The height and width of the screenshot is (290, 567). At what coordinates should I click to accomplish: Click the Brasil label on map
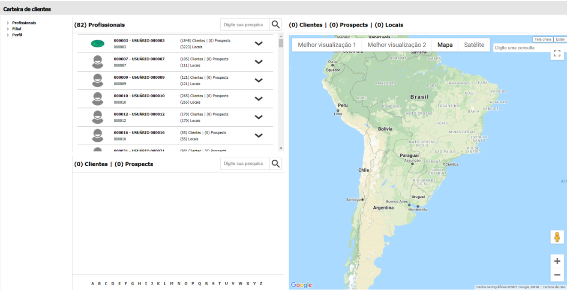(x=419, y=97)
